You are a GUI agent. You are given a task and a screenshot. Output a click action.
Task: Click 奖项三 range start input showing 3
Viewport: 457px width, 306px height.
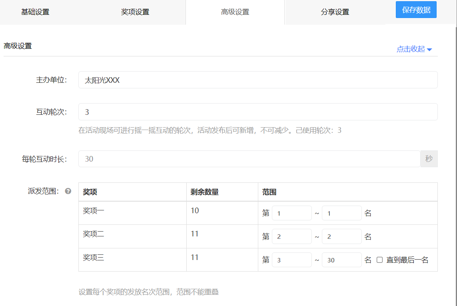click(291, 260)
